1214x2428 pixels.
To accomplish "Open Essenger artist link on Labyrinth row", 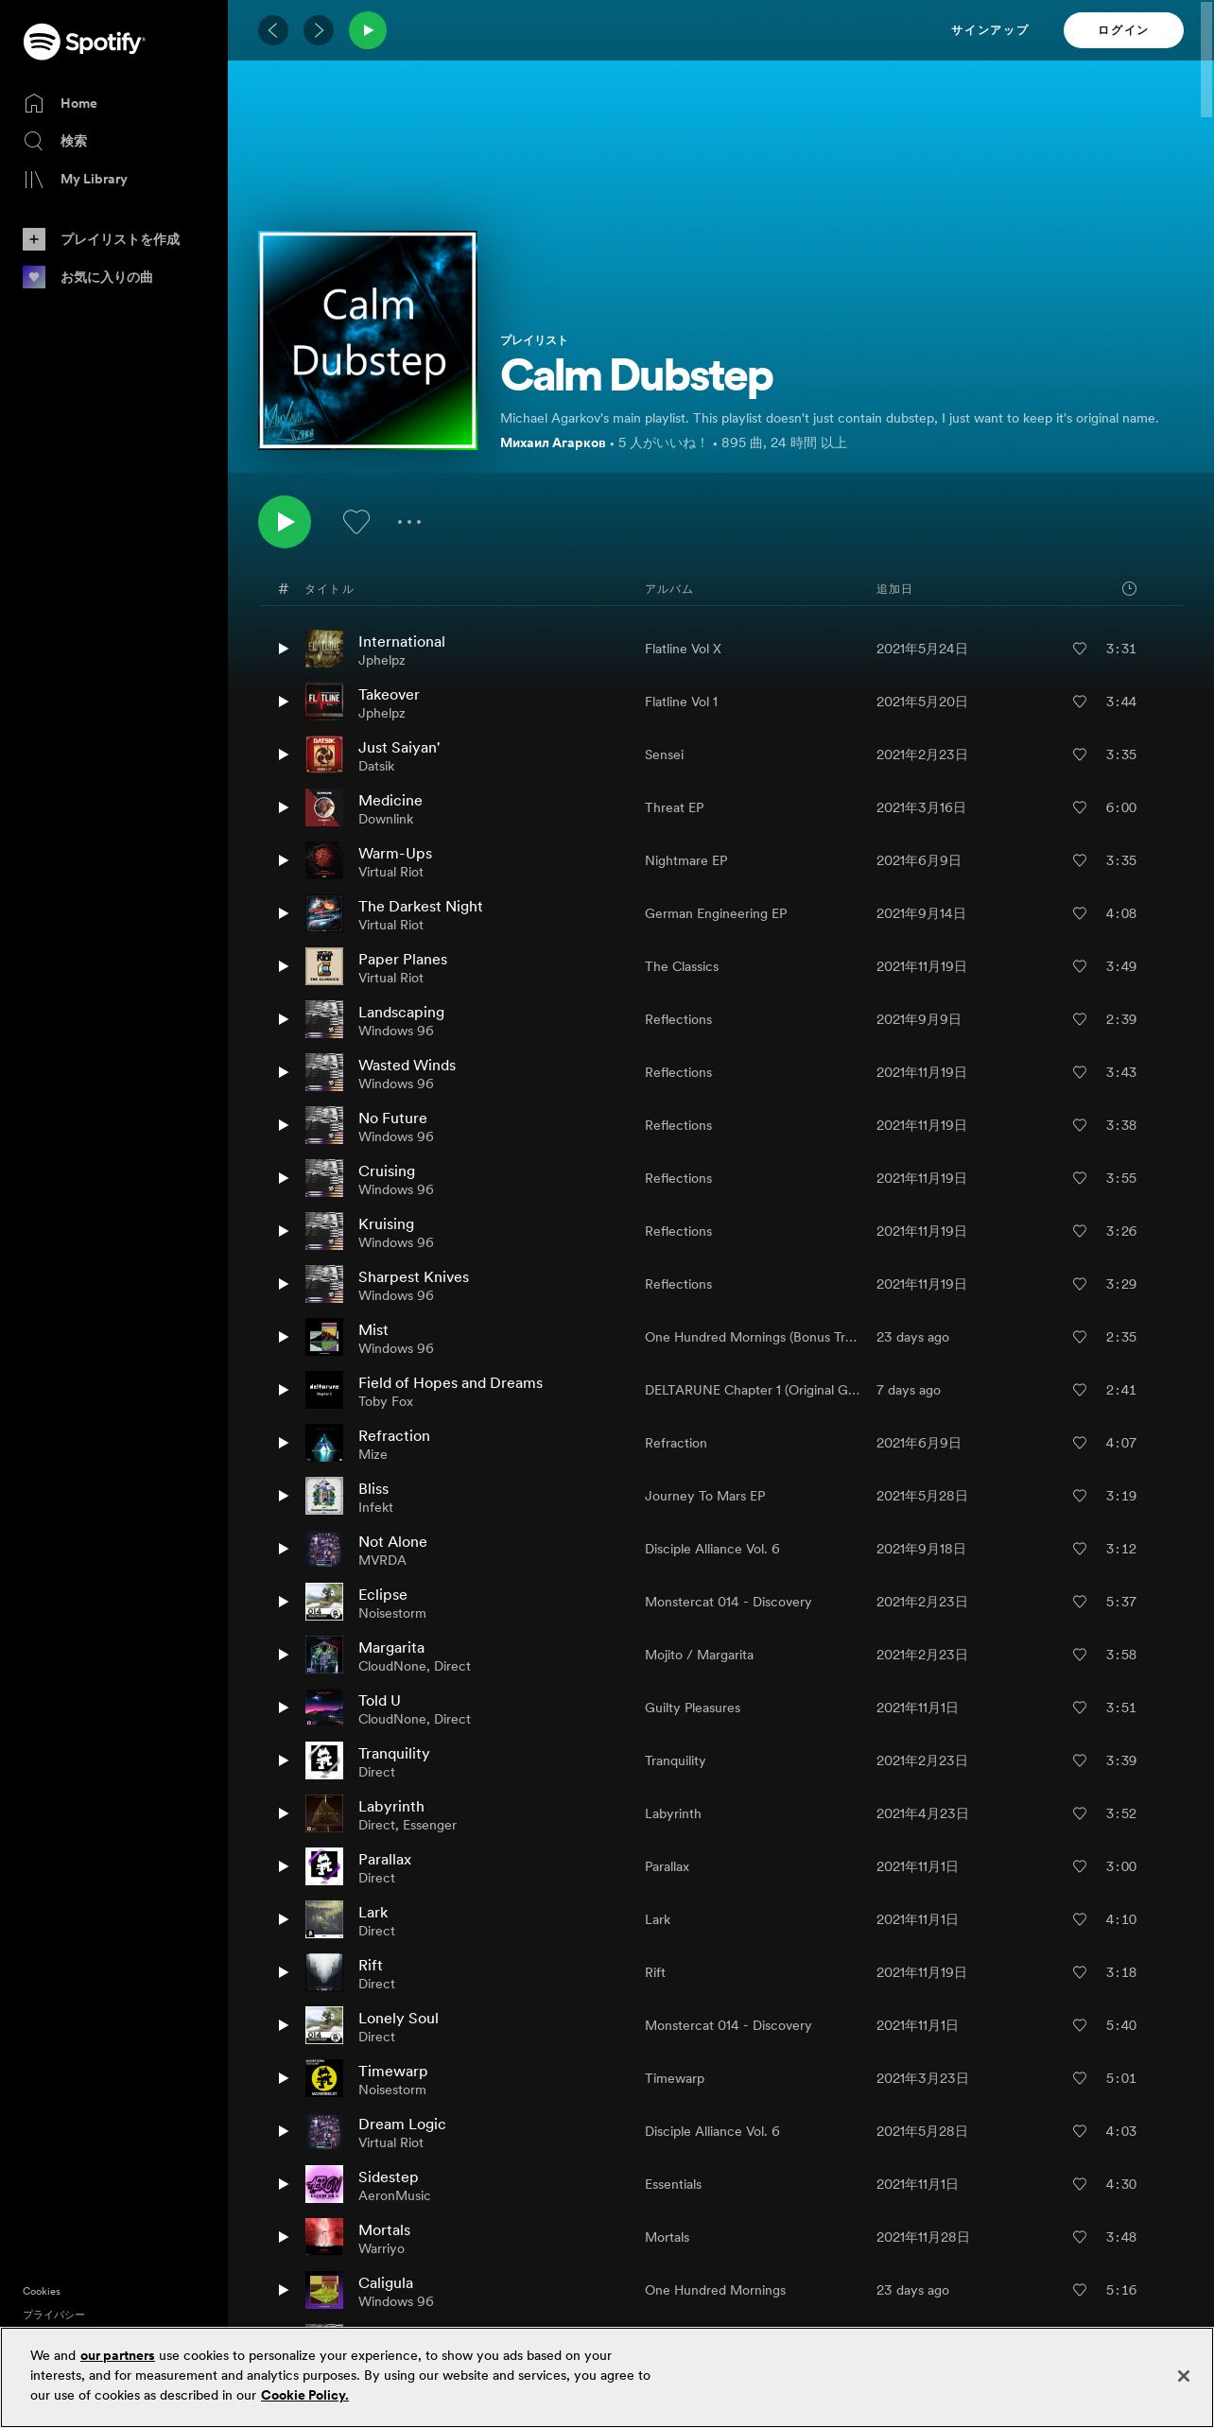I will [x=429, y=1826].
